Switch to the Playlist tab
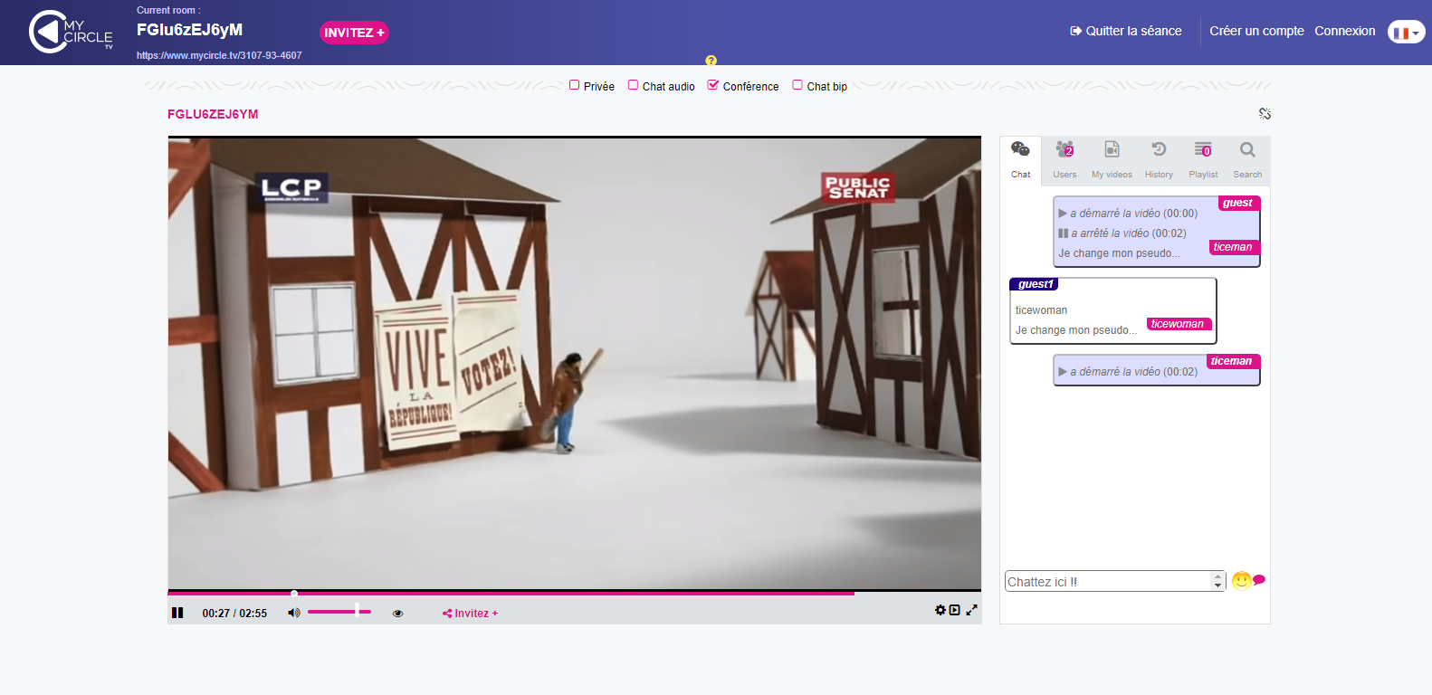The height and width of the screenshot is (695, 1432). (1203, 160)
